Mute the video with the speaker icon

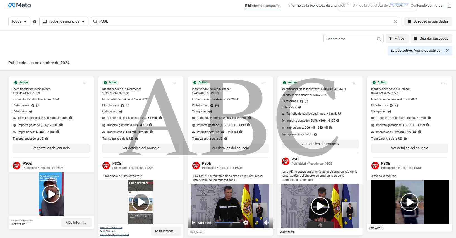(x=266, y=223)
